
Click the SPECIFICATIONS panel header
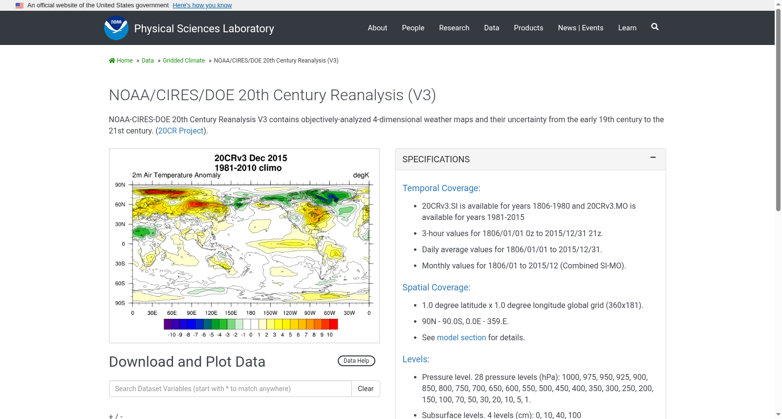[530, 159]
